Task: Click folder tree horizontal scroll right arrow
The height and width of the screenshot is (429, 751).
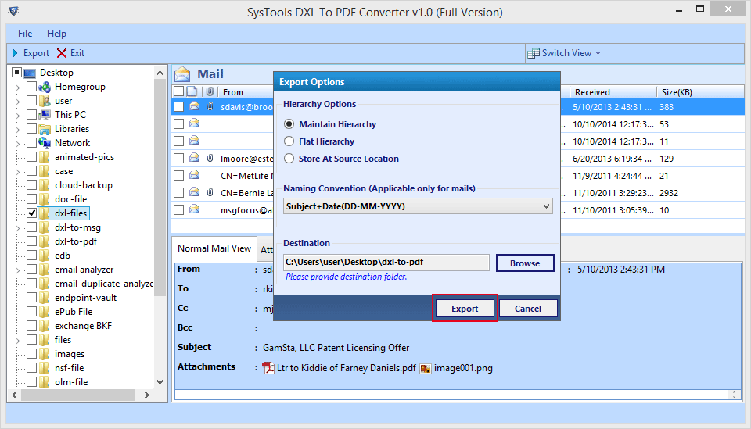Action: (147, 395)
